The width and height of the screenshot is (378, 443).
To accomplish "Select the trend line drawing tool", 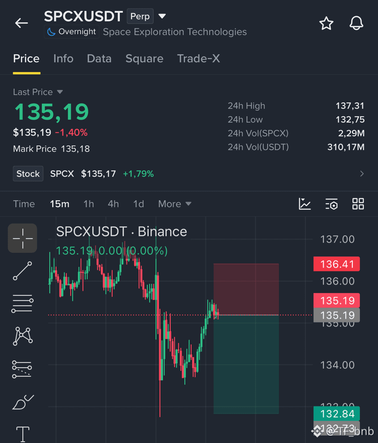I will (22, 271).
